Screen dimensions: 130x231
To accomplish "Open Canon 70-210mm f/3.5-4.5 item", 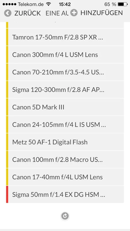I will point(65,72).
